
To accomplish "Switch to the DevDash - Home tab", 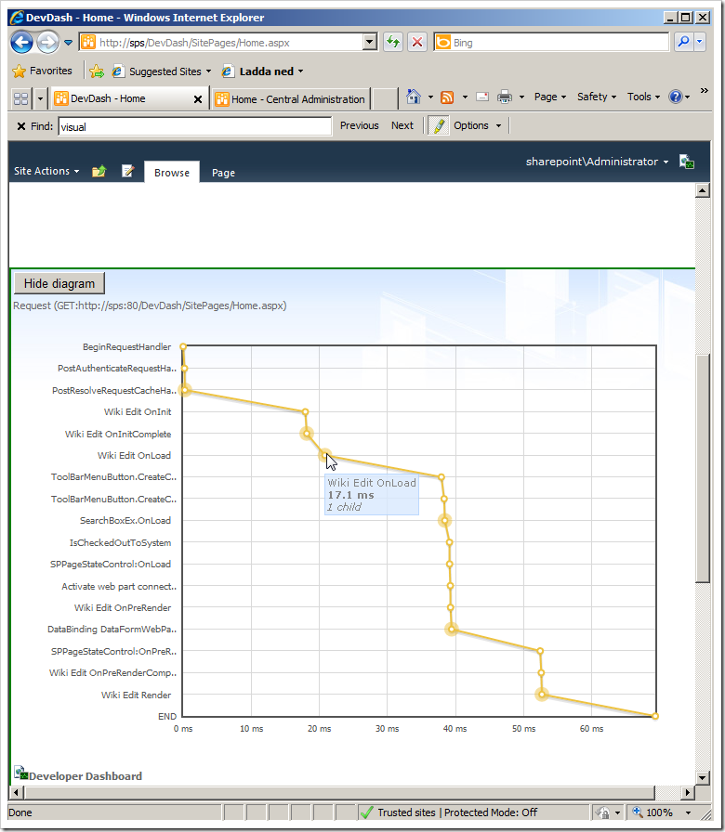I will 122,98.
